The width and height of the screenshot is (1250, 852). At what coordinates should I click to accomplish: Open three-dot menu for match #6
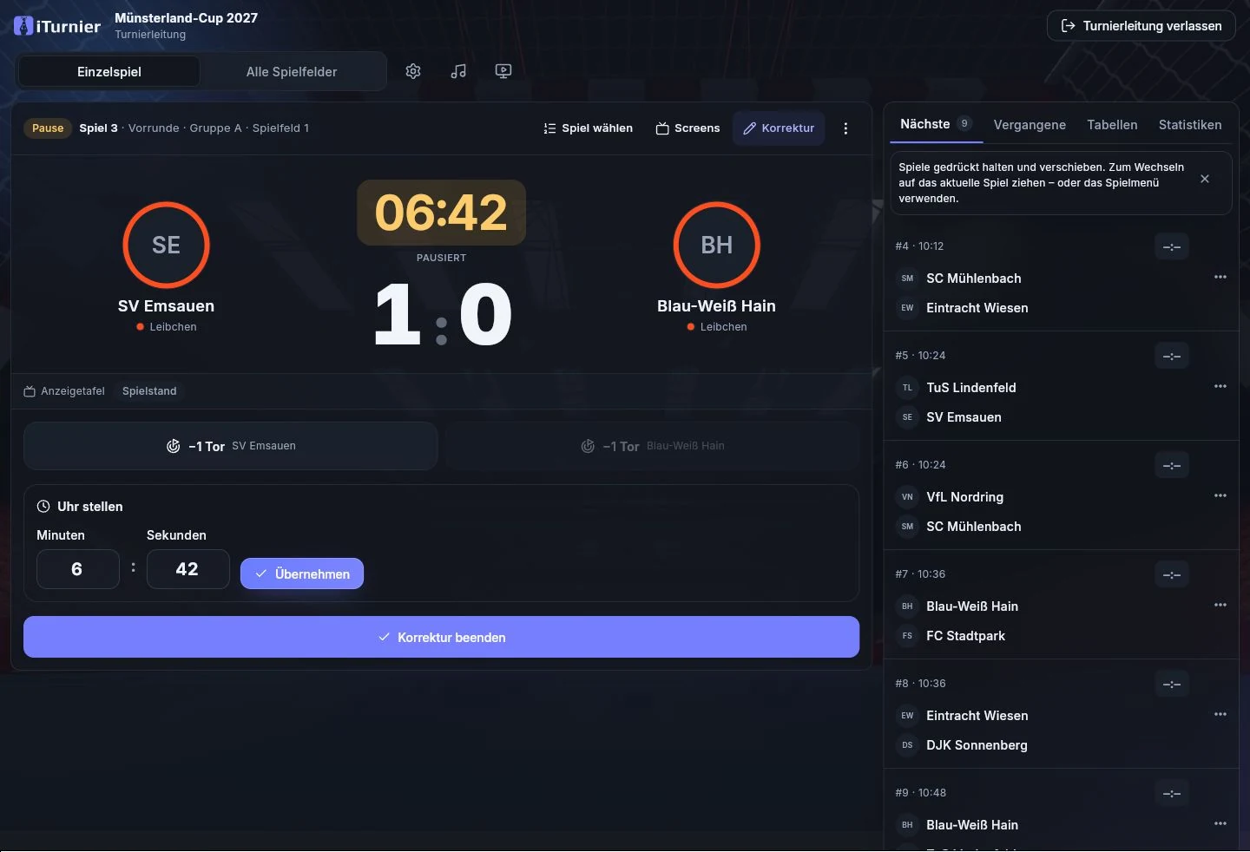pos(1220,495)
